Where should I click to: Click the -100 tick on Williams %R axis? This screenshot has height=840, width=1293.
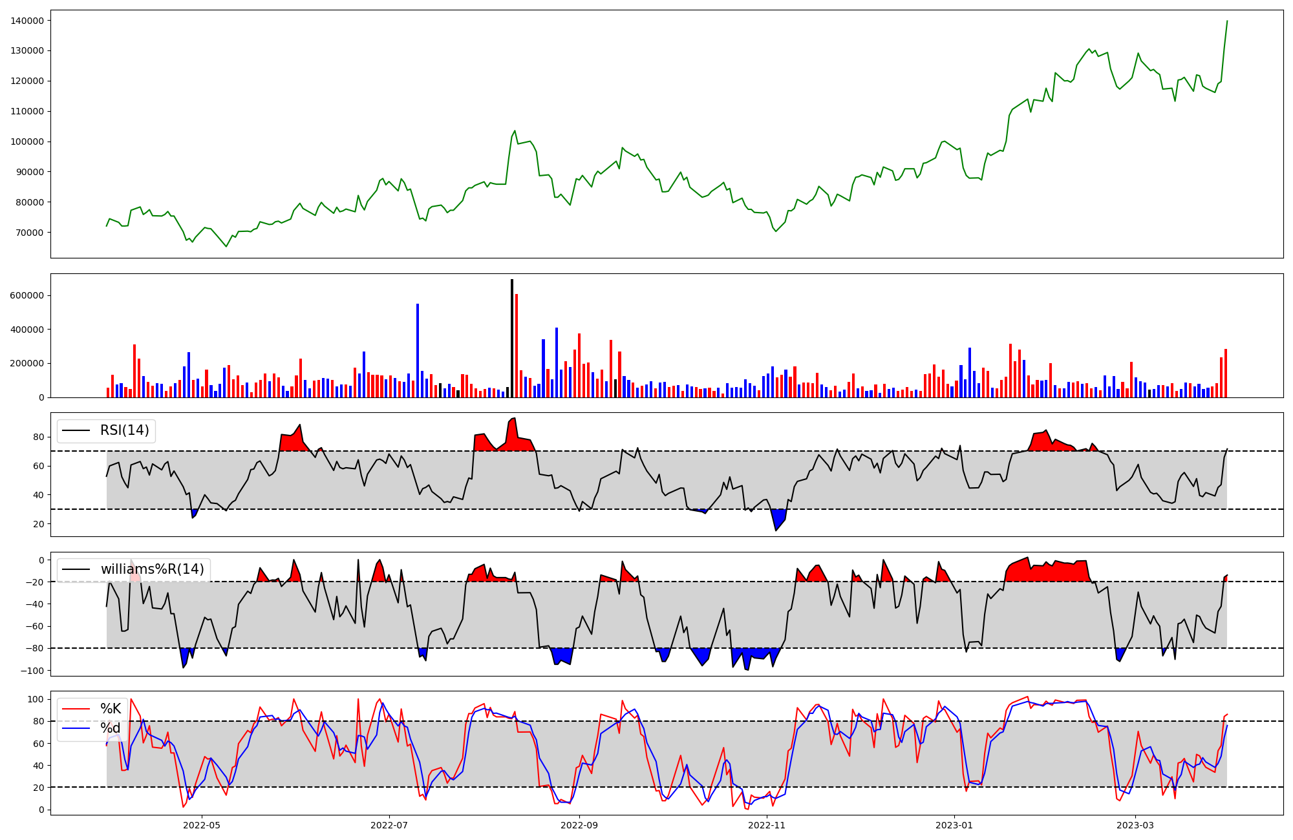click(x=31, y=671)
